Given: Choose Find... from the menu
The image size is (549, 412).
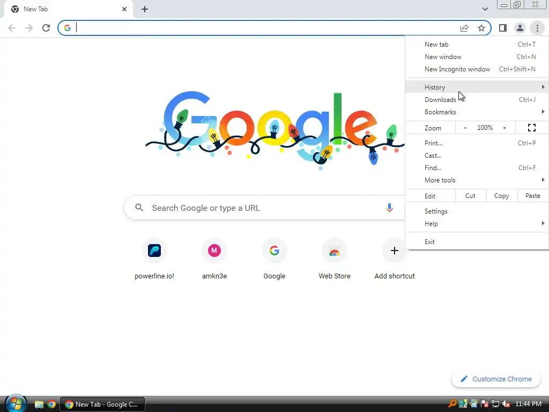Looking at the screenshot, I should coord(477,168).
